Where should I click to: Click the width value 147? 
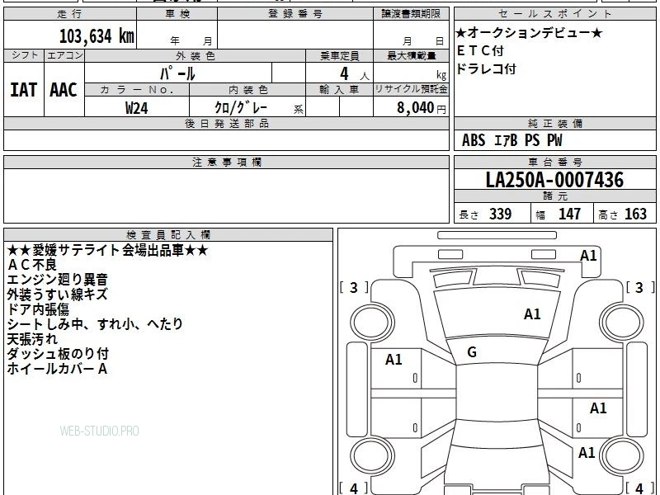click(569, 214)
